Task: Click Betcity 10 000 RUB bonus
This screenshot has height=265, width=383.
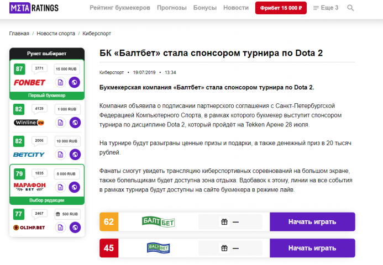Action: (67, 141)
